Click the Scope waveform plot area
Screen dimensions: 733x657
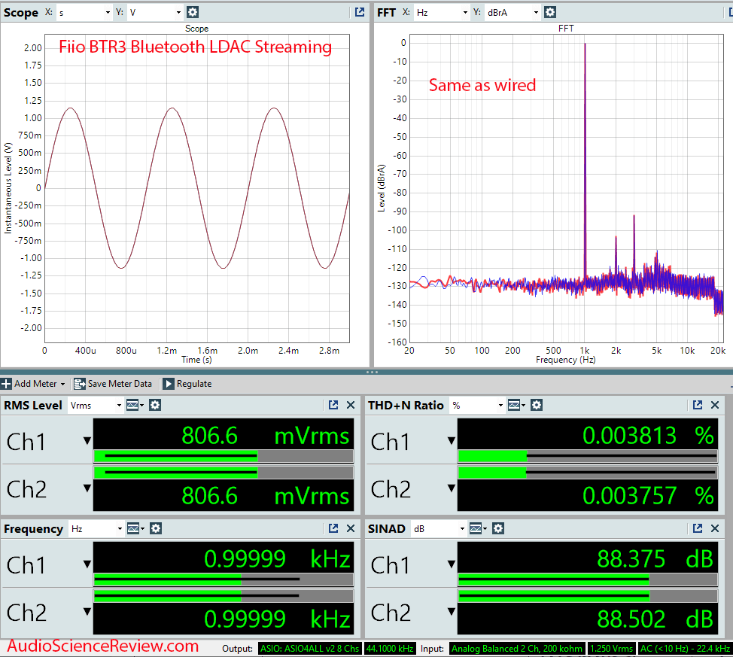pos(197,188)
